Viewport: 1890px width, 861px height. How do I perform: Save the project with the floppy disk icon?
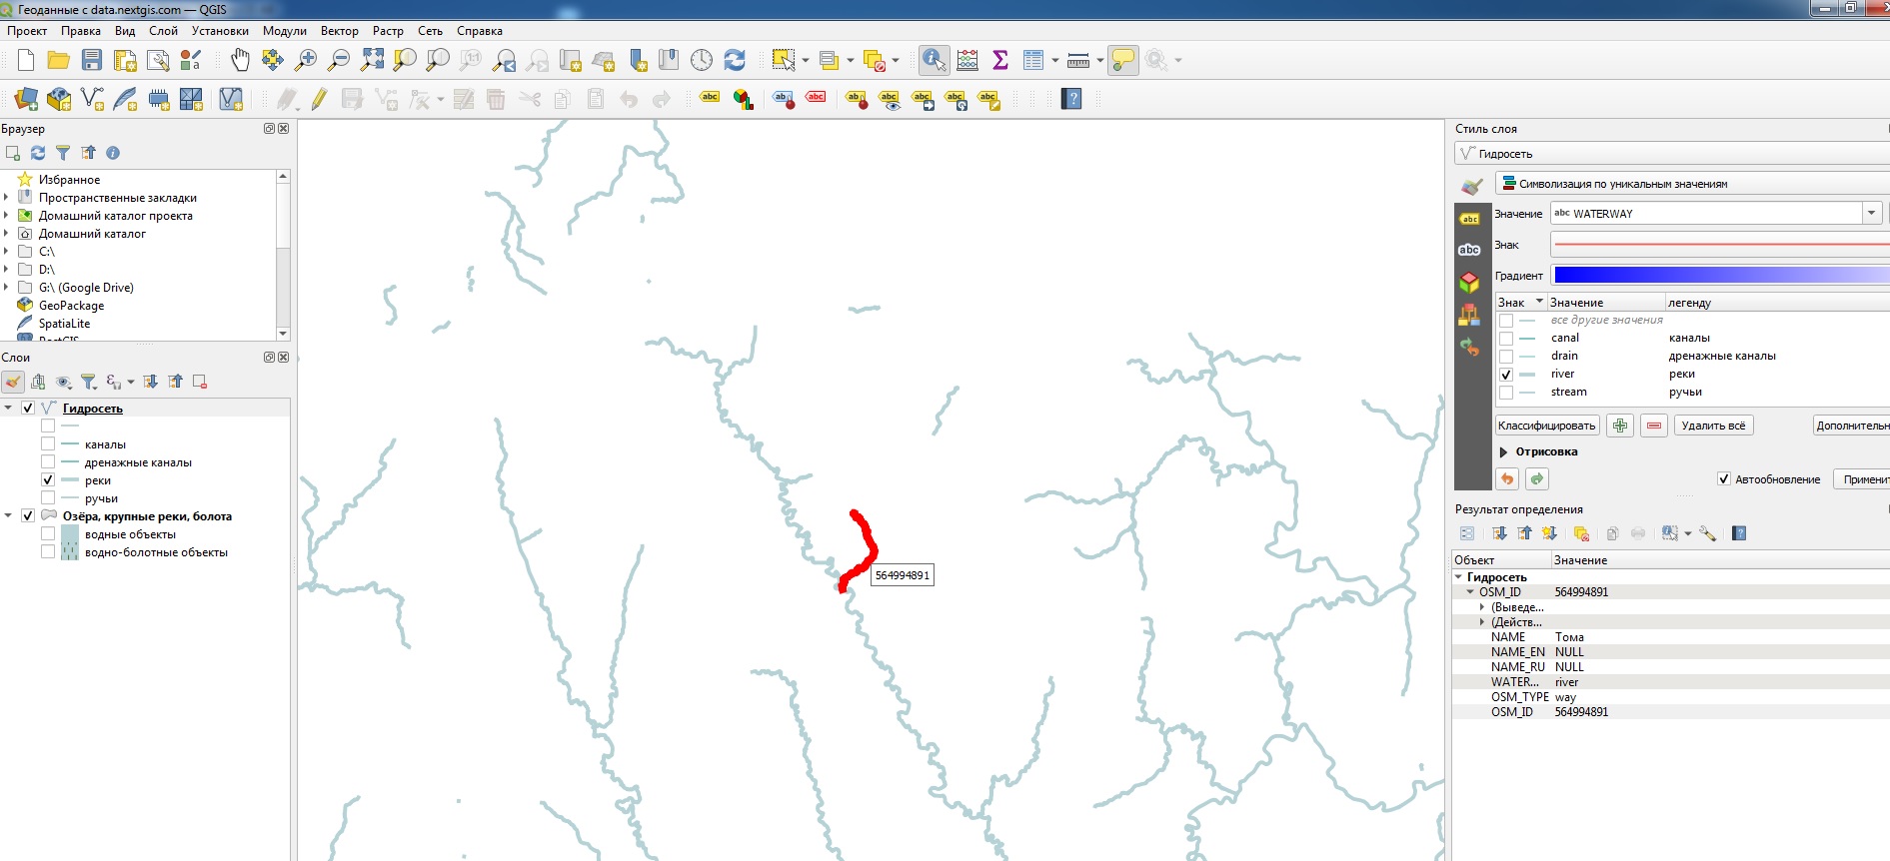coord(92,61)
